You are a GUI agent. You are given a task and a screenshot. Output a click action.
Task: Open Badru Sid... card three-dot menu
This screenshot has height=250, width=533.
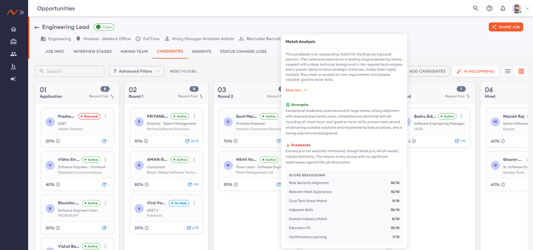click(461, 116)
